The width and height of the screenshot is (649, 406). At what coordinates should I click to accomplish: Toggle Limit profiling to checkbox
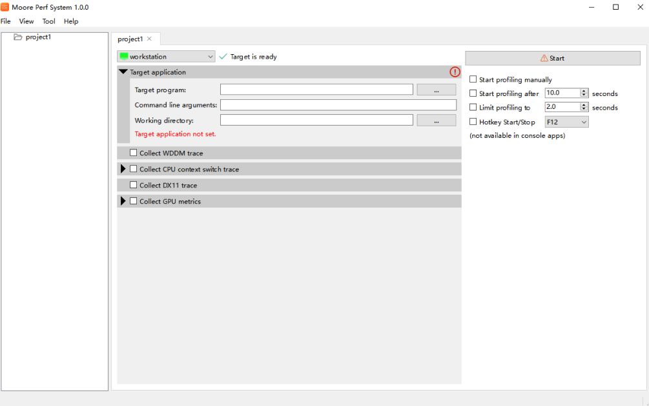(x=473, y=108)
